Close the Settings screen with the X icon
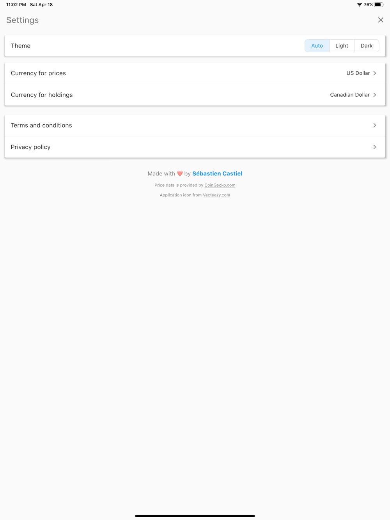This screenshot has height=520, width=390. pyautogui.click(x=381, y=20)
